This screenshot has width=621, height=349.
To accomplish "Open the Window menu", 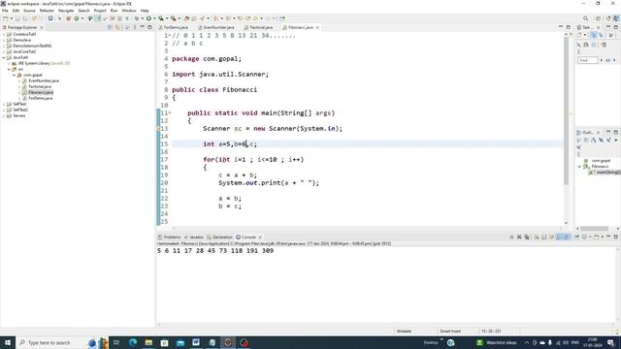I will (129, 11).
